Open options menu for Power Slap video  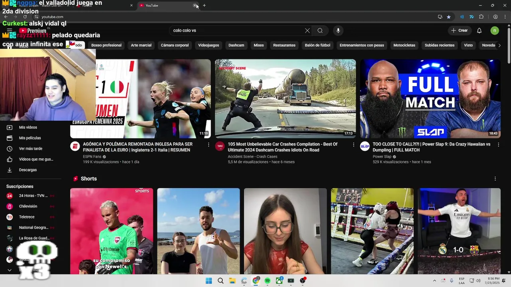point(498,145)
